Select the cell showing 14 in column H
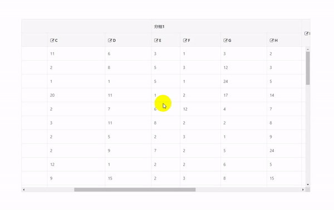 click(x=284, y=95)
